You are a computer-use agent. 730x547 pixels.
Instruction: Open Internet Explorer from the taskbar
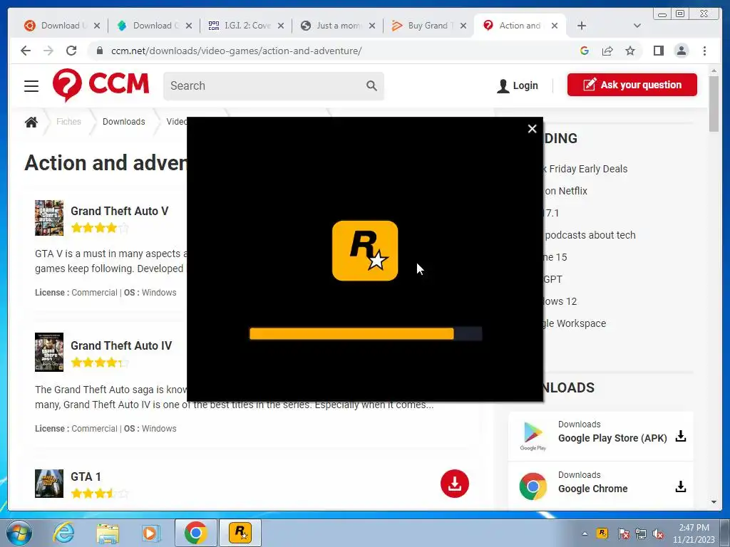pos(63,533)
